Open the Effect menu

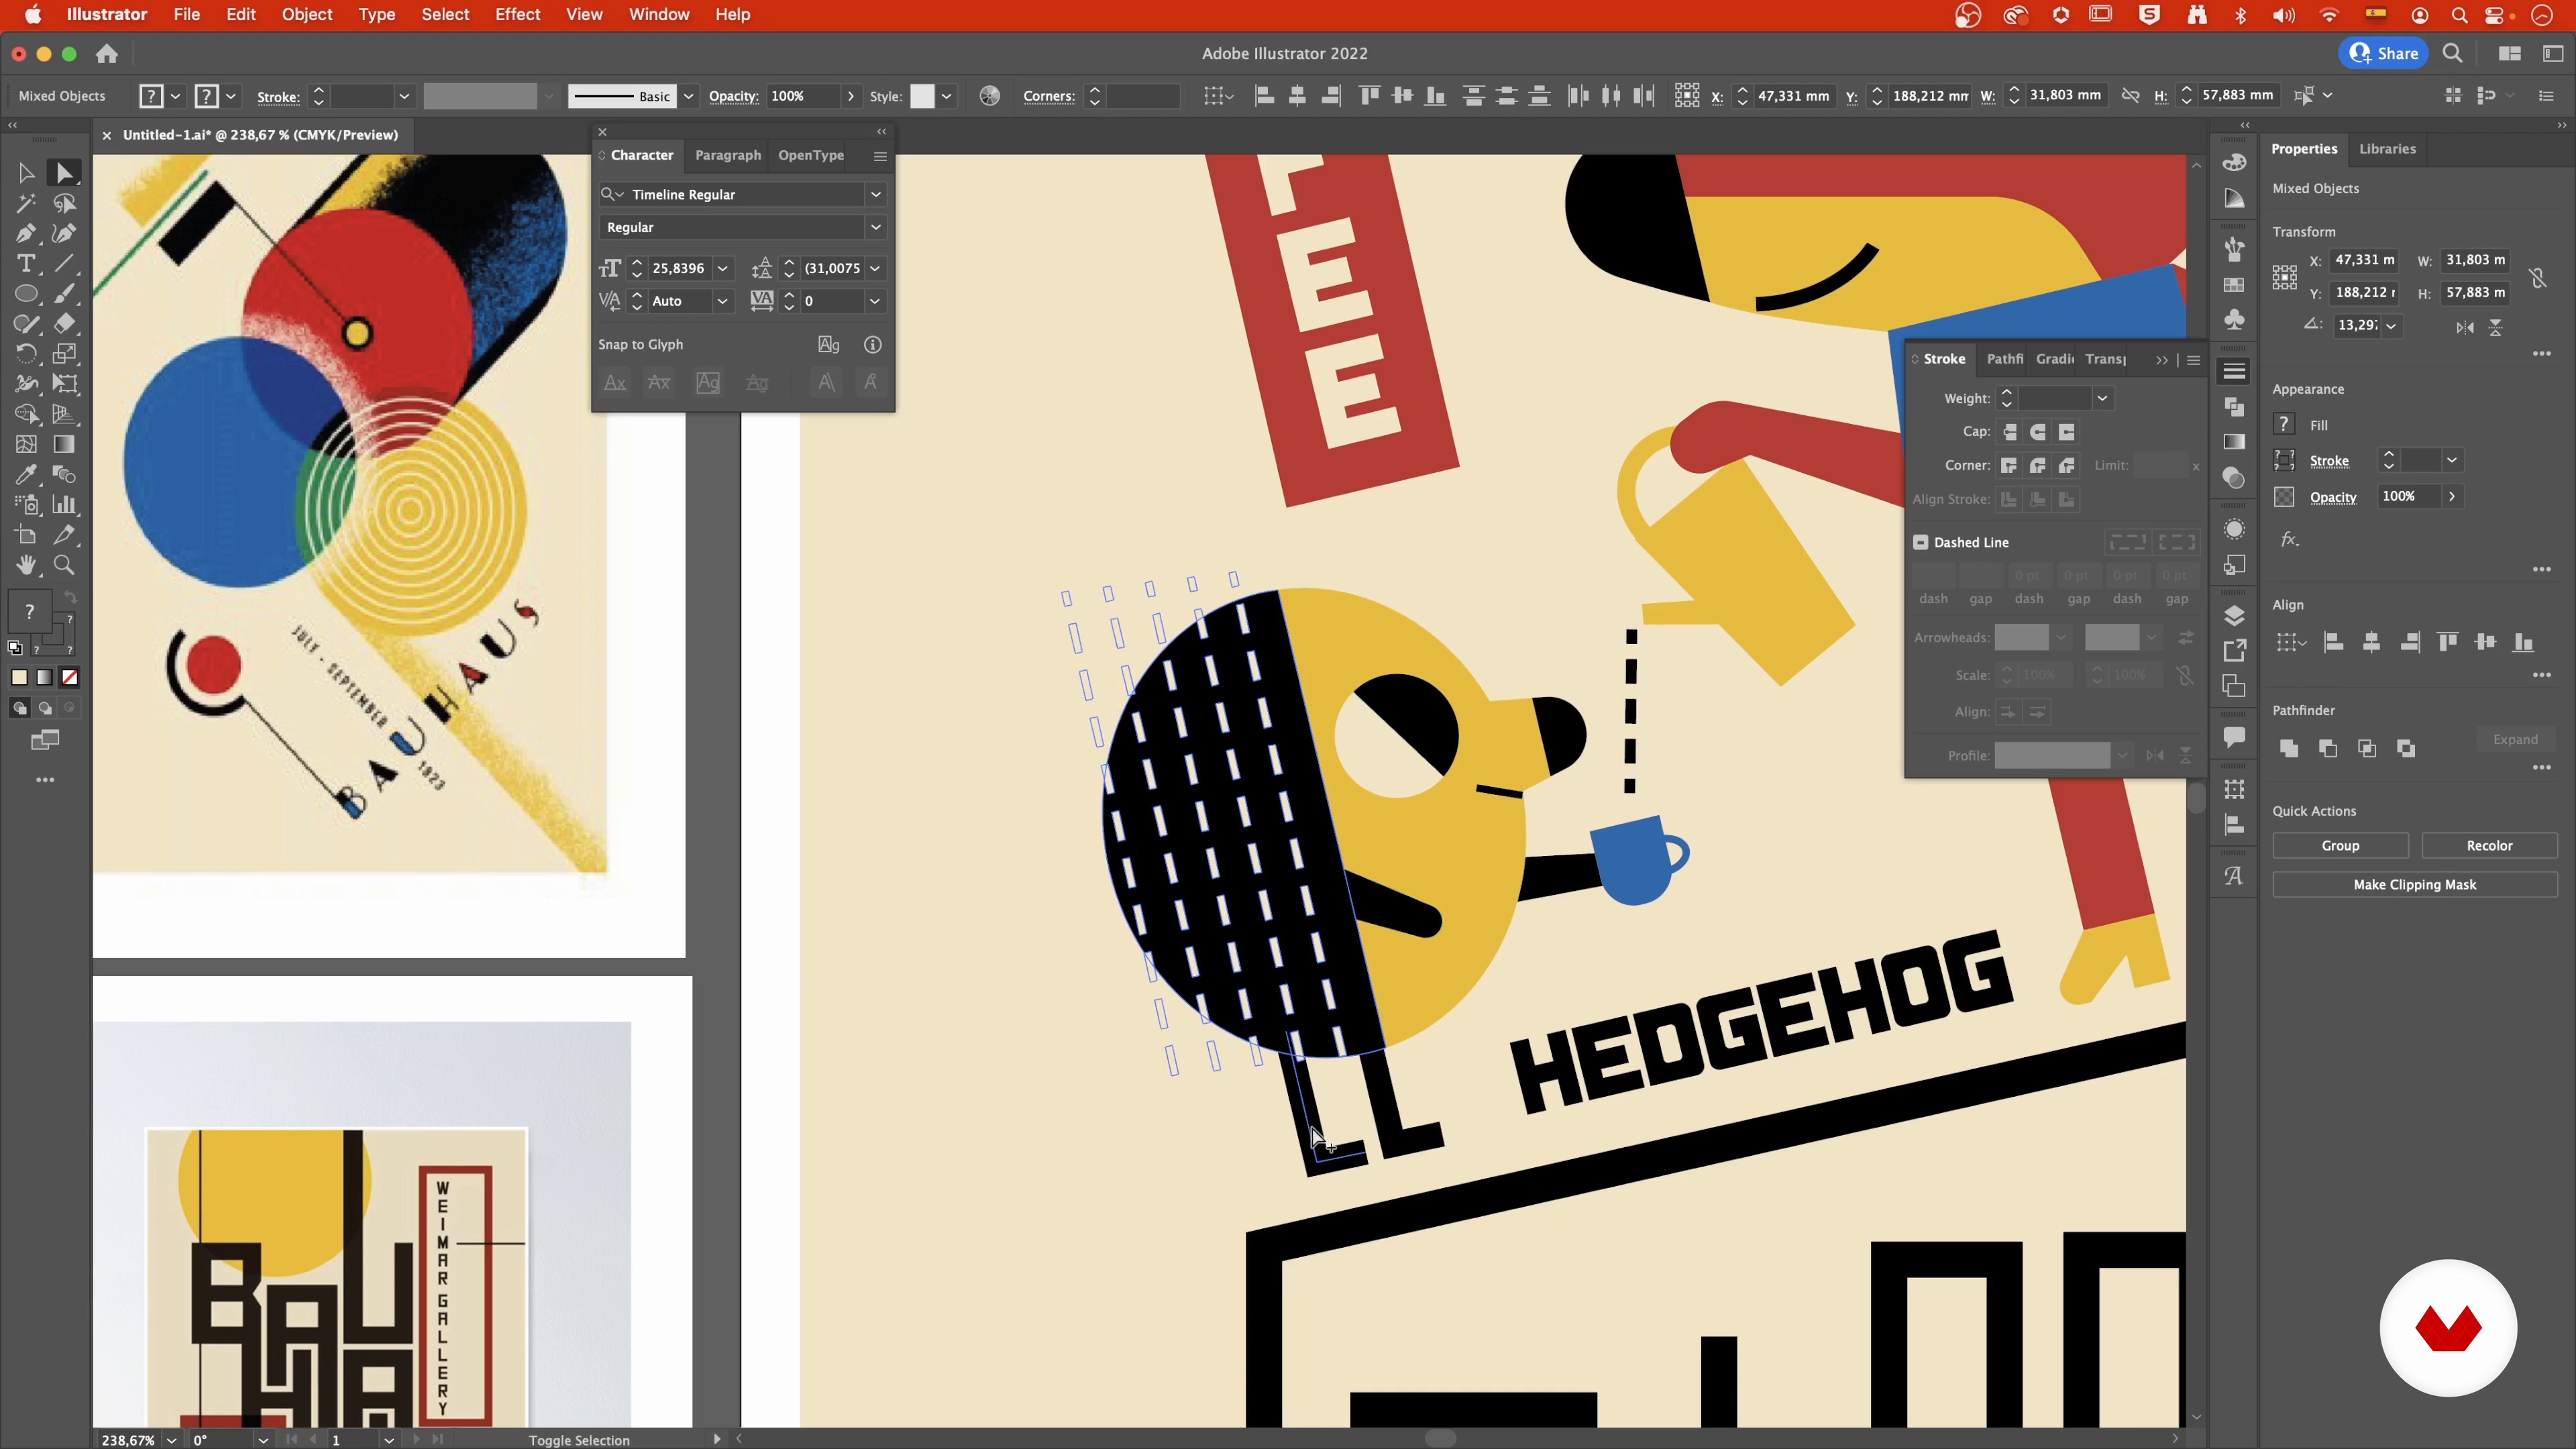[517, 14]
